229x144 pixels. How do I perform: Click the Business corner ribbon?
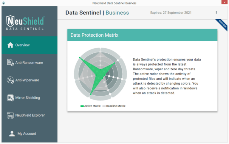click(222, 24)
